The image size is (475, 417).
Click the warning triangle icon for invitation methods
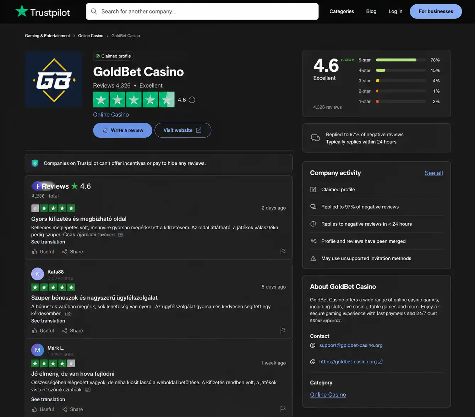(313, 258)
